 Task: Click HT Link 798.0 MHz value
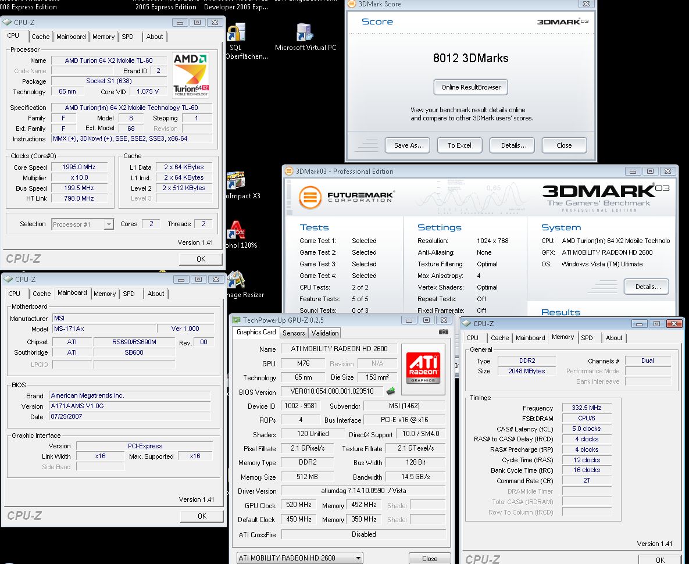[x=79, y=198]
